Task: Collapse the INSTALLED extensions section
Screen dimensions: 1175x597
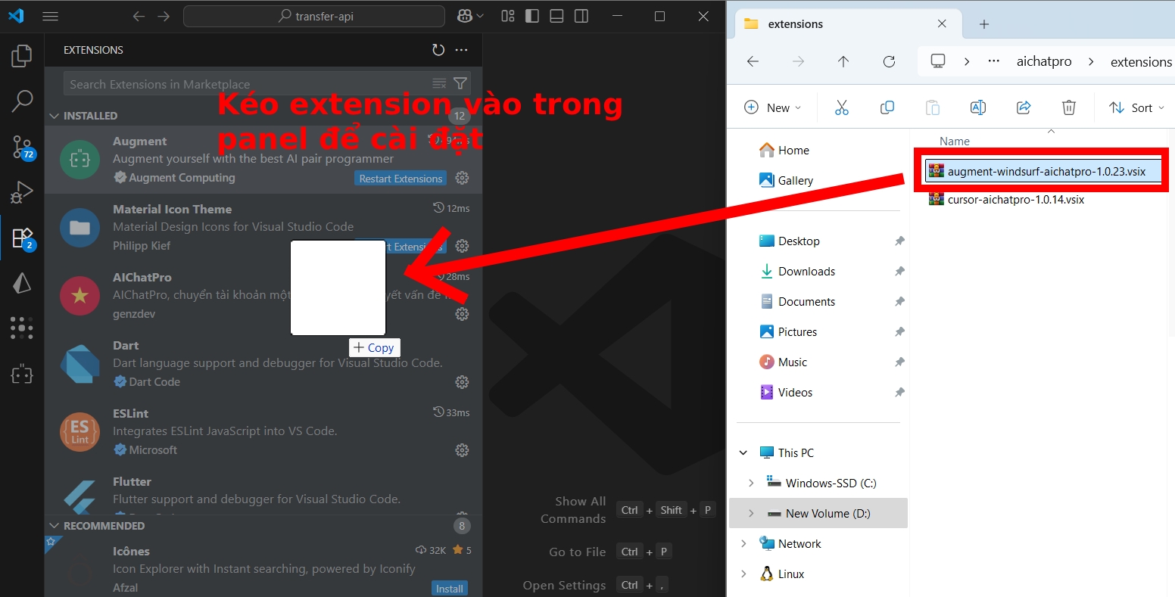Action: point(55,116)
